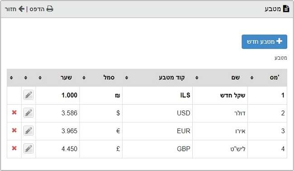Image resolution: width=294 pixels, height=171 pixels.
Task: Select the שקל חדש name cell
Action: point(220,95)
